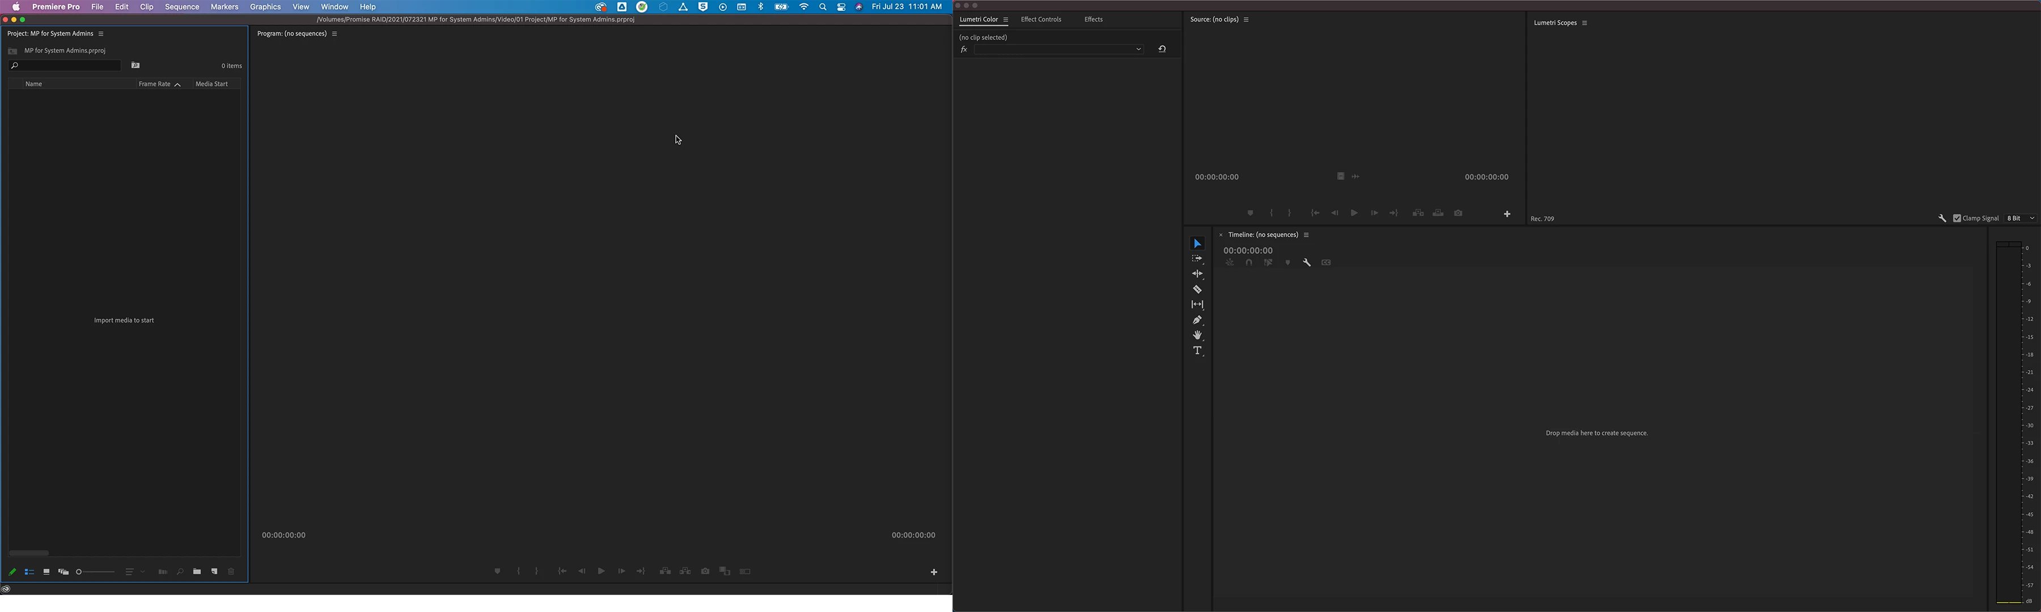
Task: Toggle the Clamp Signal checkbox
Action: [1957, 219]
